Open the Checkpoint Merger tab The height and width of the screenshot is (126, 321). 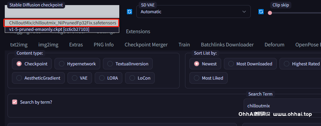click(x=146, y=45)
